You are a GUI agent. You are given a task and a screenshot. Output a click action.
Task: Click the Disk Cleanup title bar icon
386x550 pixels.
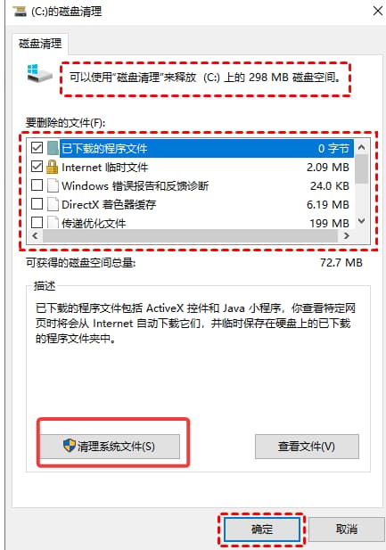pos(20,12)
